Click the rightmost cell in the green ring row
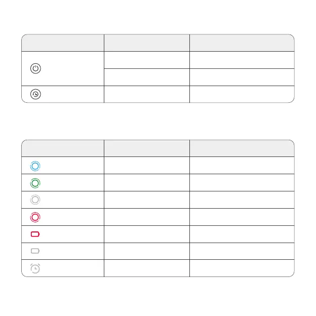Viewport: 316px width, 316px height. point(242,183)
